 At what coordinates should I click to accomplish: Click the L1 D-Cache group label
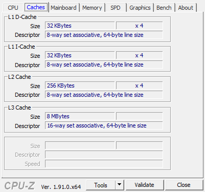coord(22,17)
